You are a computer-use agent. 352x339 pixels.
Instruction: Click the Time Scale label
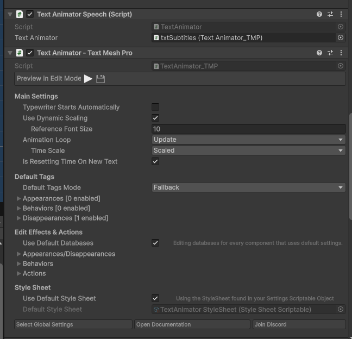click(x=48, y=150)
